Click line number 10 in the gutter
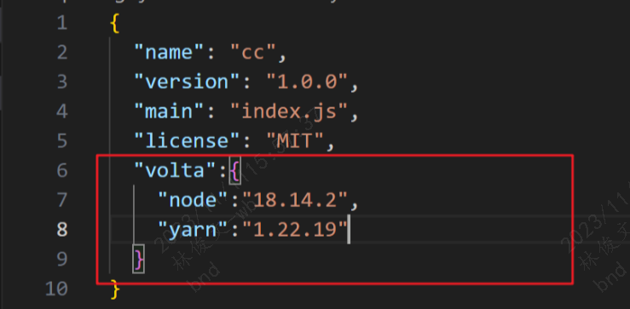 tap(56, 288)
